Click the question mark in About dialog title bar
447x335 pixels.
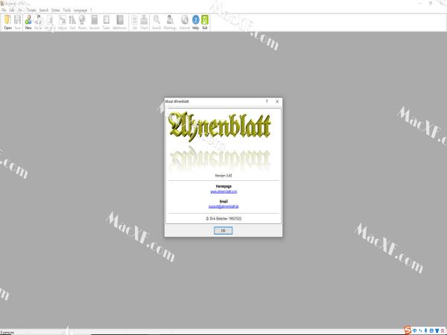coord(267,101)
